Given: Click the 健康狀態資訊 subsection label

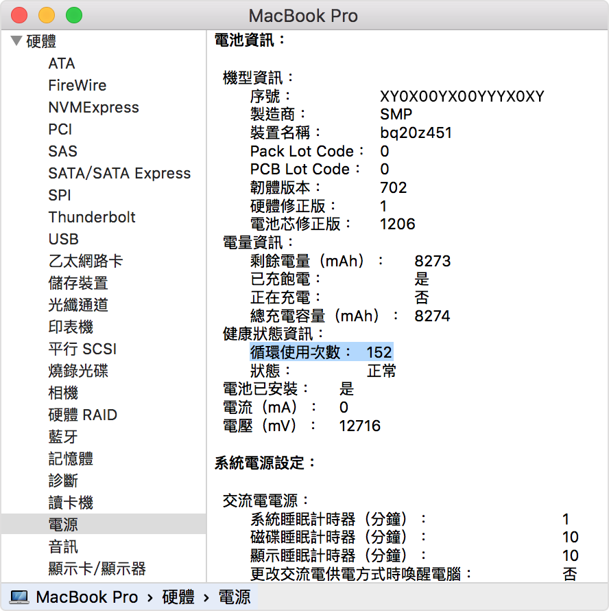Looking at the screenshot, I should (x=273, y=334).
